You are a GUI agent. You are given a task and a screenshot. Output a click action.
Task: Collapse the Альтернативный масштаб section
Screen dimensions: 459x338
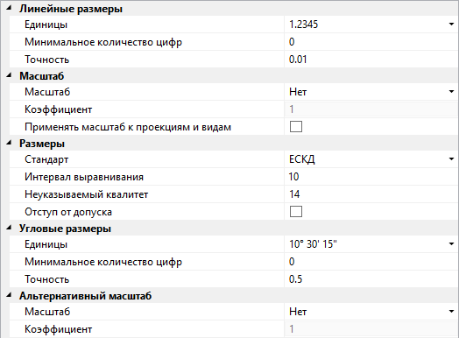tap(9, 296)
